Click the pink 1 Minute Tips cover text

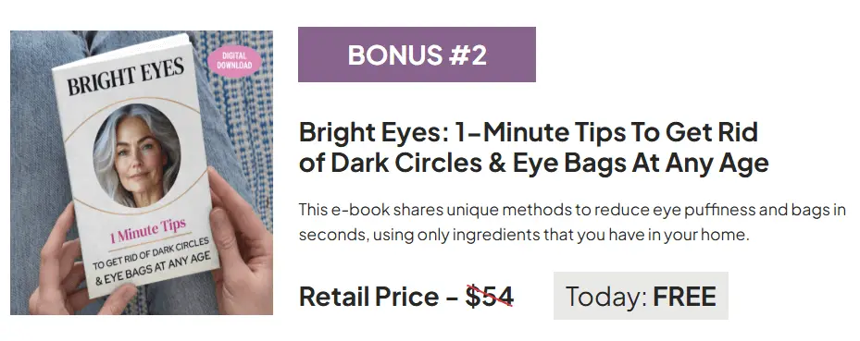pos(147,230)
